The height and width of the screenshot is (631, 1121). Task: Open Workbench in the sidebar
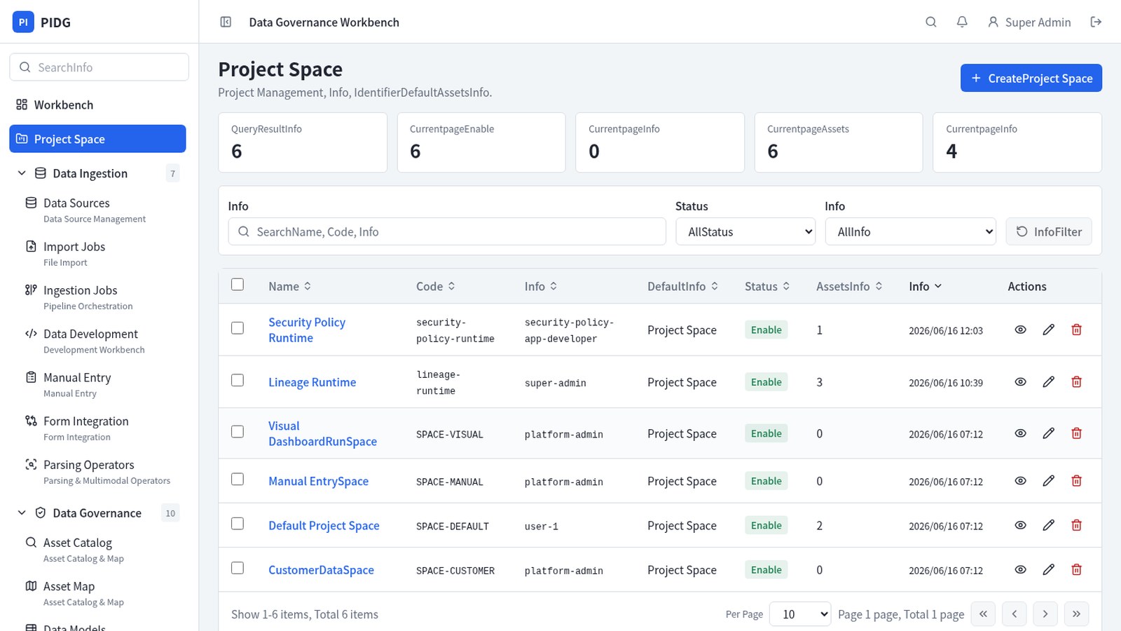[97, 104]
